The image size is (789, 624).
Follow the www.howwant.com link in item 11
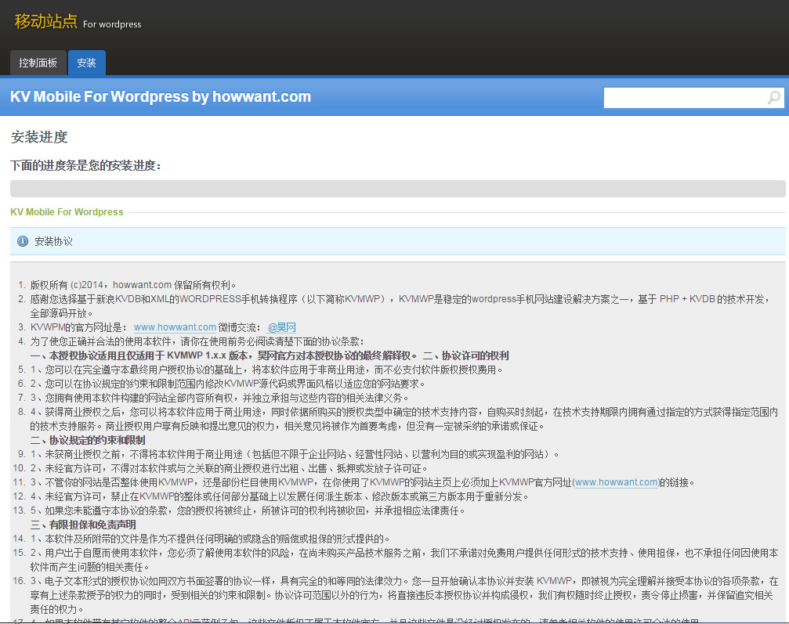coord(617,482)
